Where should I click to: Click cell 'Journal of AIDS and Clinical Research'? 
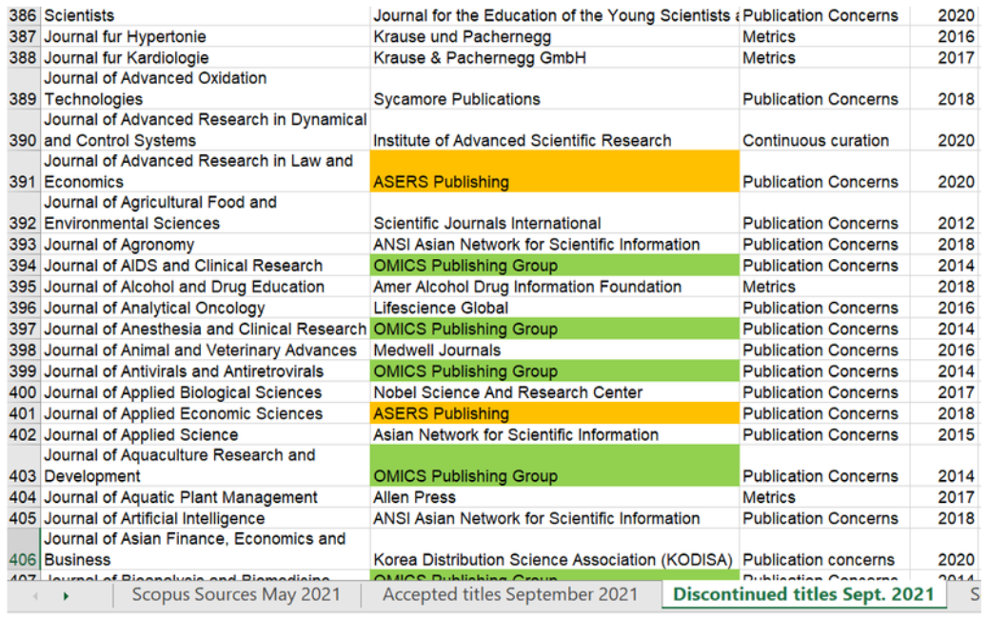tap(206, 266)
